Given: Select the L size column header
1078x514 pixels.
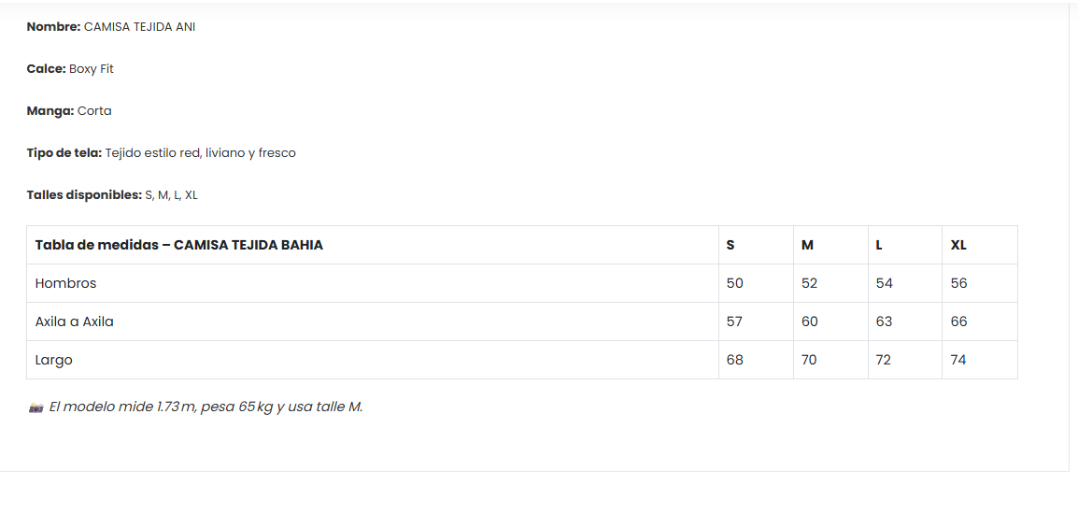Looking at the screenshot, I should [x=879, y=245].
